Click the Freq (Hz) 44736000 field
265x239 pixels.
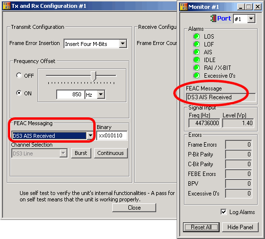pyautogui.click(x=204, y=123)
